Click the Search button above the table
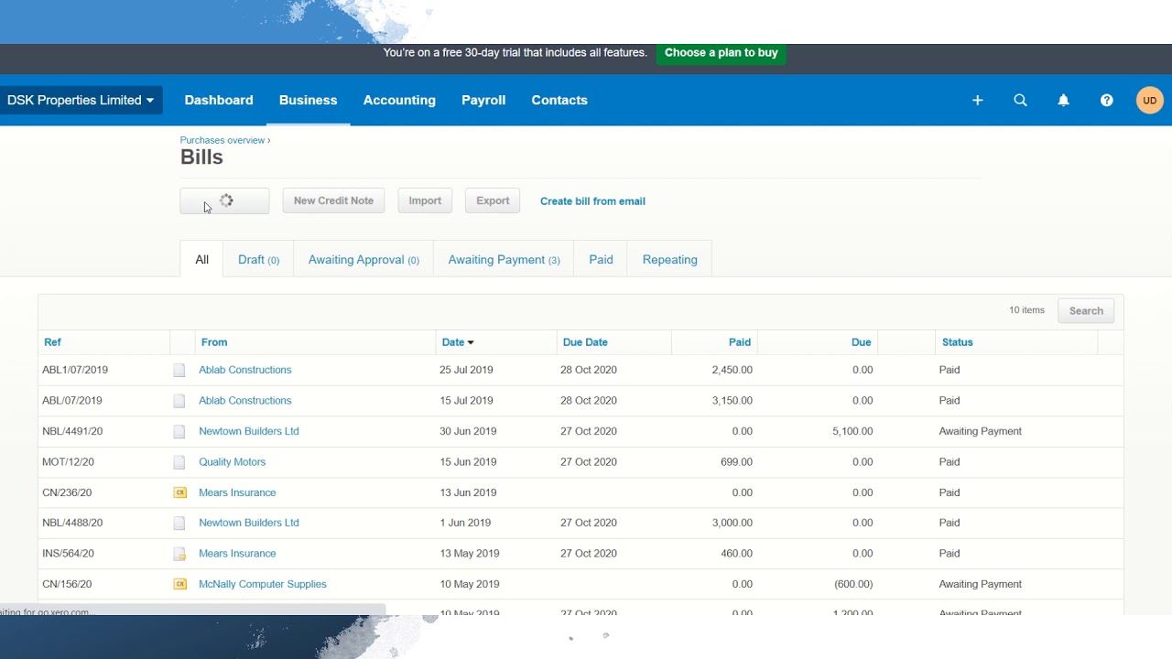Screen dimensions: 1172x659 pos(1086,311)
